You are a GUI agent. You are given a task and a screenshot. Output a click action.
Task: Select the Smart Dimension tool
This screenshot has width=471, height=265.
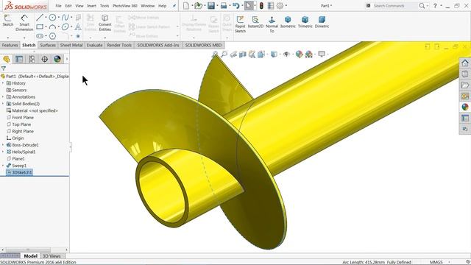point(24,23)
